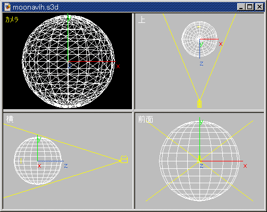Minimize the moonavih.s3d window
267x212 pixels.
pyautogui.click(x=241, y=7)
